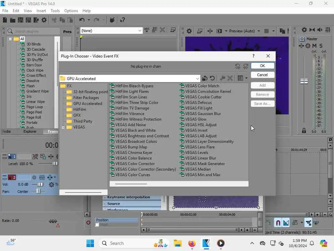334x251 pixels.
Task: Click Save As... in Plug-In Chooser
Action: click(x=263, y=104)
